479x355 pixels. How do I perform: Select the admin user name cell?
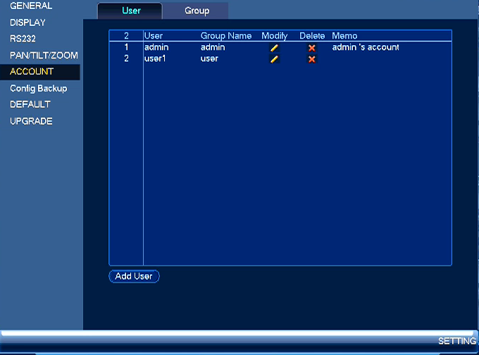156,47
